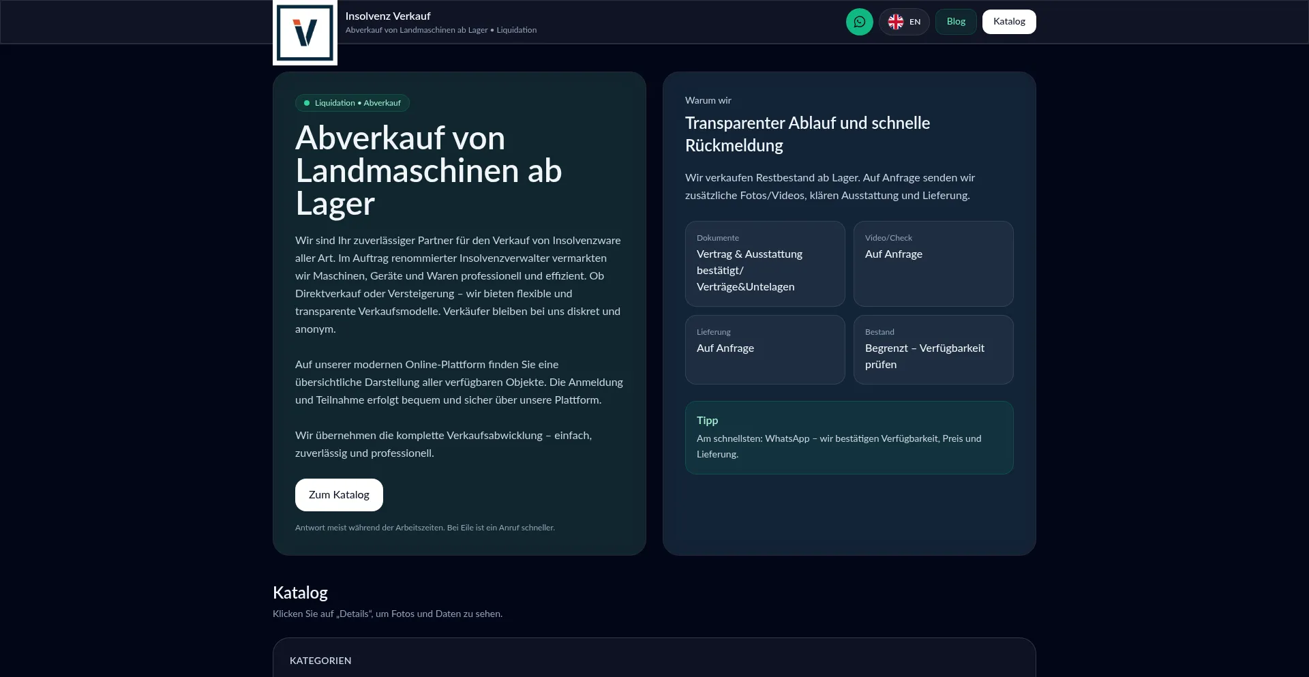
Task: Click the KATEGORIEN label
Action: (320, 661)
